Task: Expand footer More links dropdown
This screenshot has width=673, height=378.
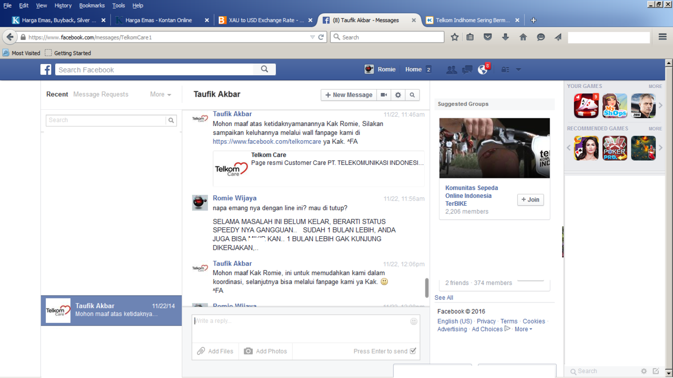Action: pos(523,329)
